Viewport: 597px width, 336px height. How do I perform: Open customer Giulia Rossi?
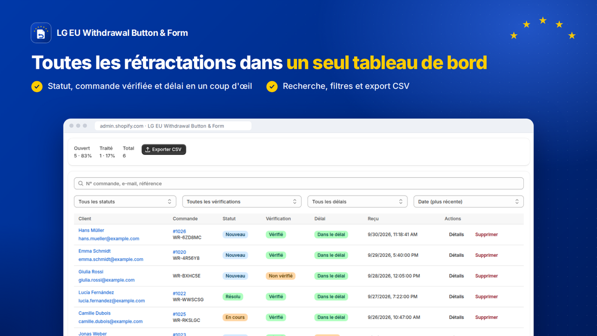click(x=91, y=272)
